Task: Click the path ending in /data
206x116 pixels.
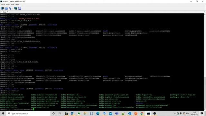Action: coord(19,62)
